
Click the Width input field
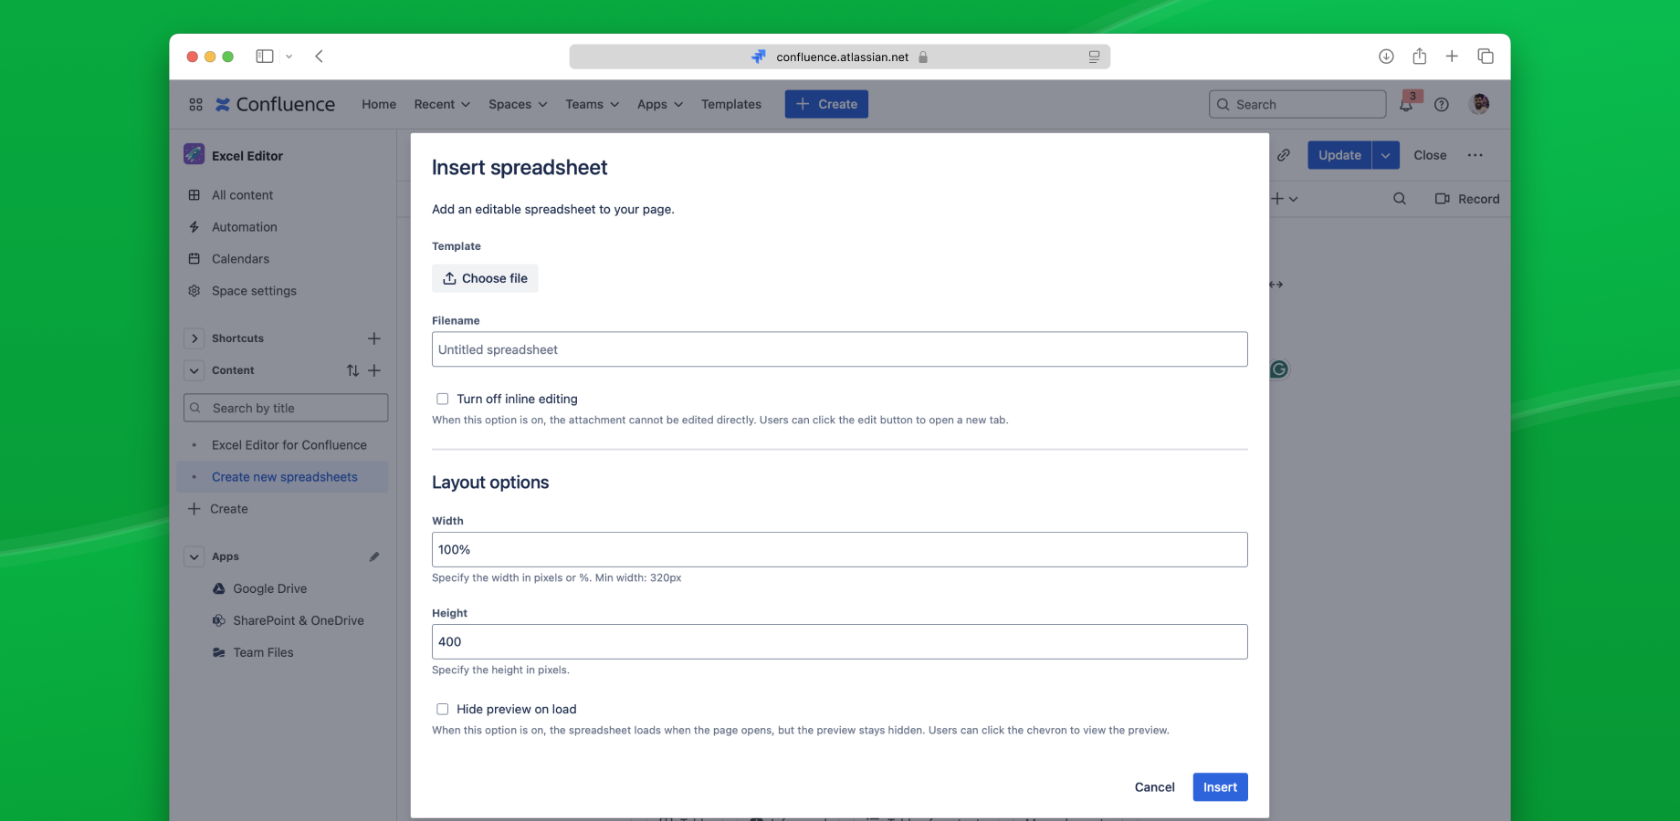pyautogui.click(x=839, y=550)
